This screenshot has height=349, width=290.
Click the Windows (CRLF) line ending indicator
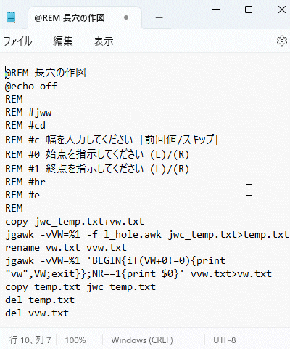pos(142,340)
